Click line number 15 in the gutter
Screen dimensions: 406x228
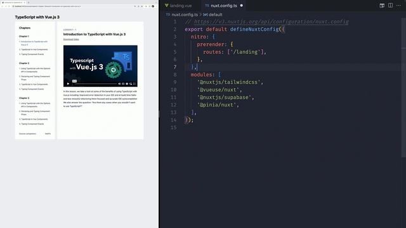(x=174, y=128)
